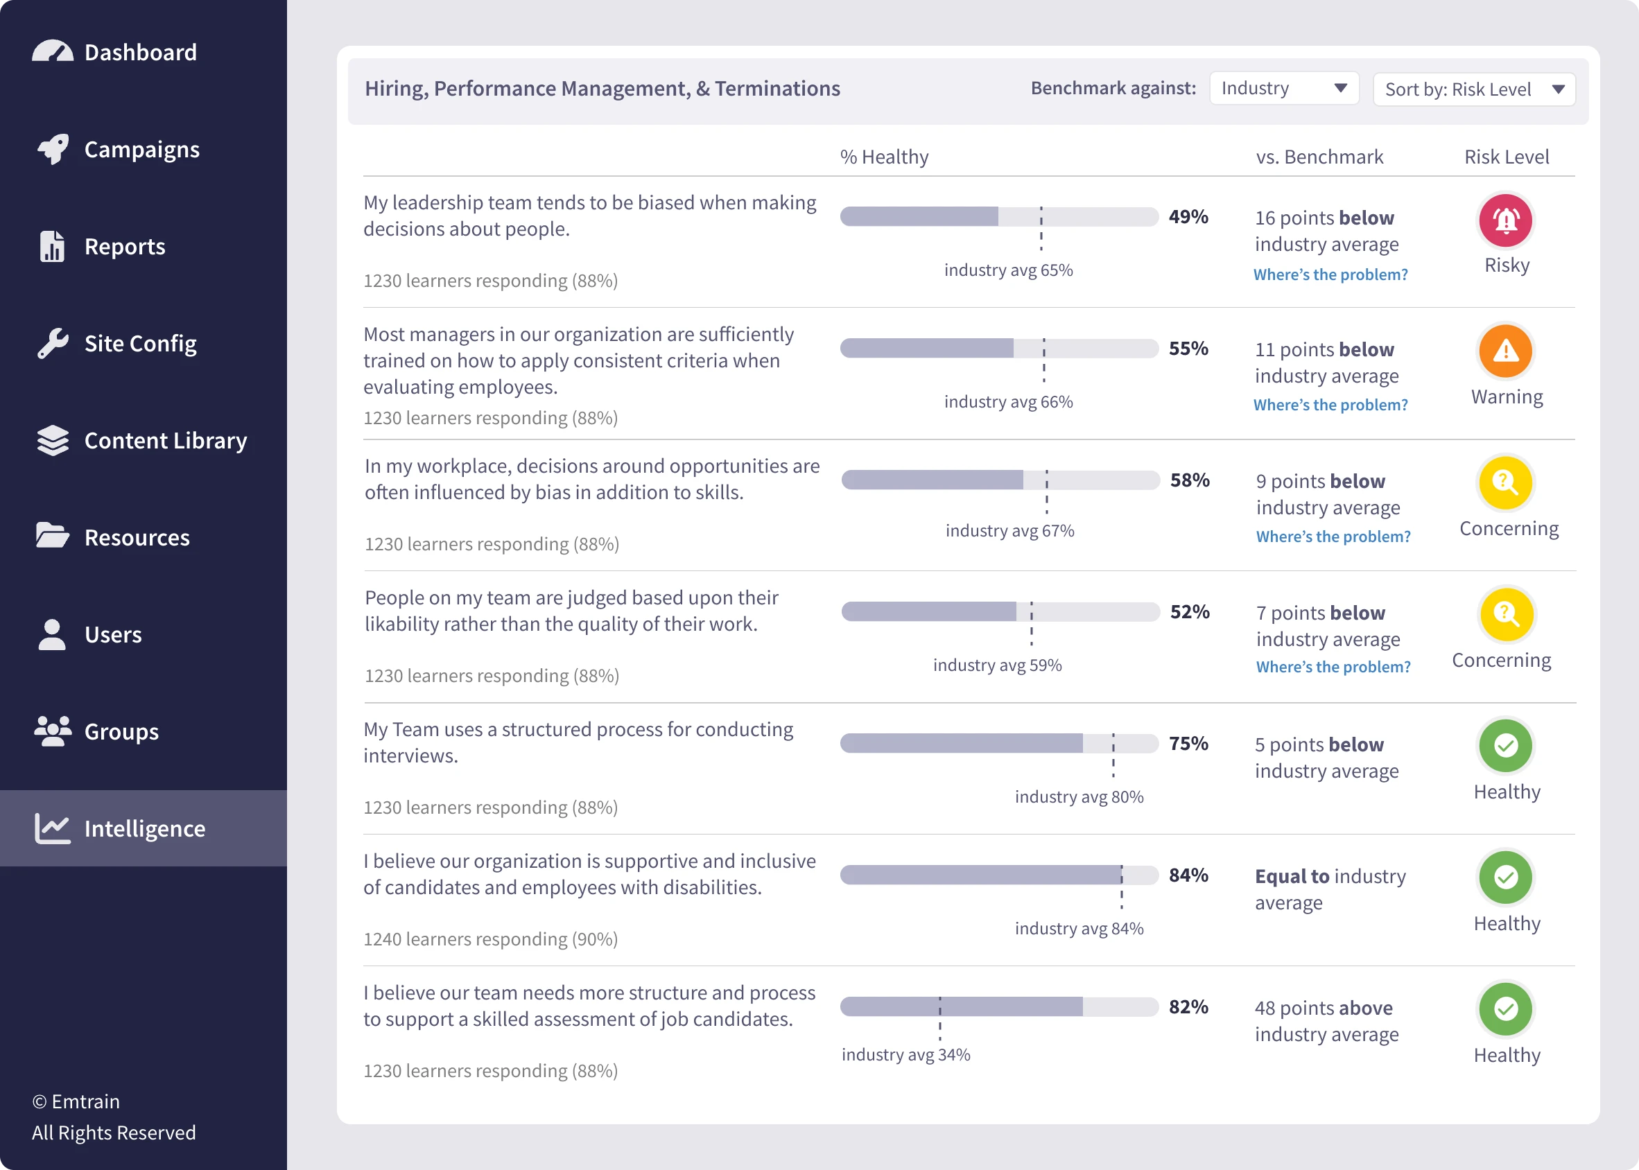The image size is (1639, 1170).
Task: Click the Industry dropdown arrow
Action: pos(1340,89)
